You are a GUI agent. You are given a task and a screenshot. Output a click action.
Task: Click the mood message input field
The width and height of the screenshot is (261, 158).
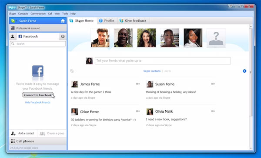click(x=163, y=61)
